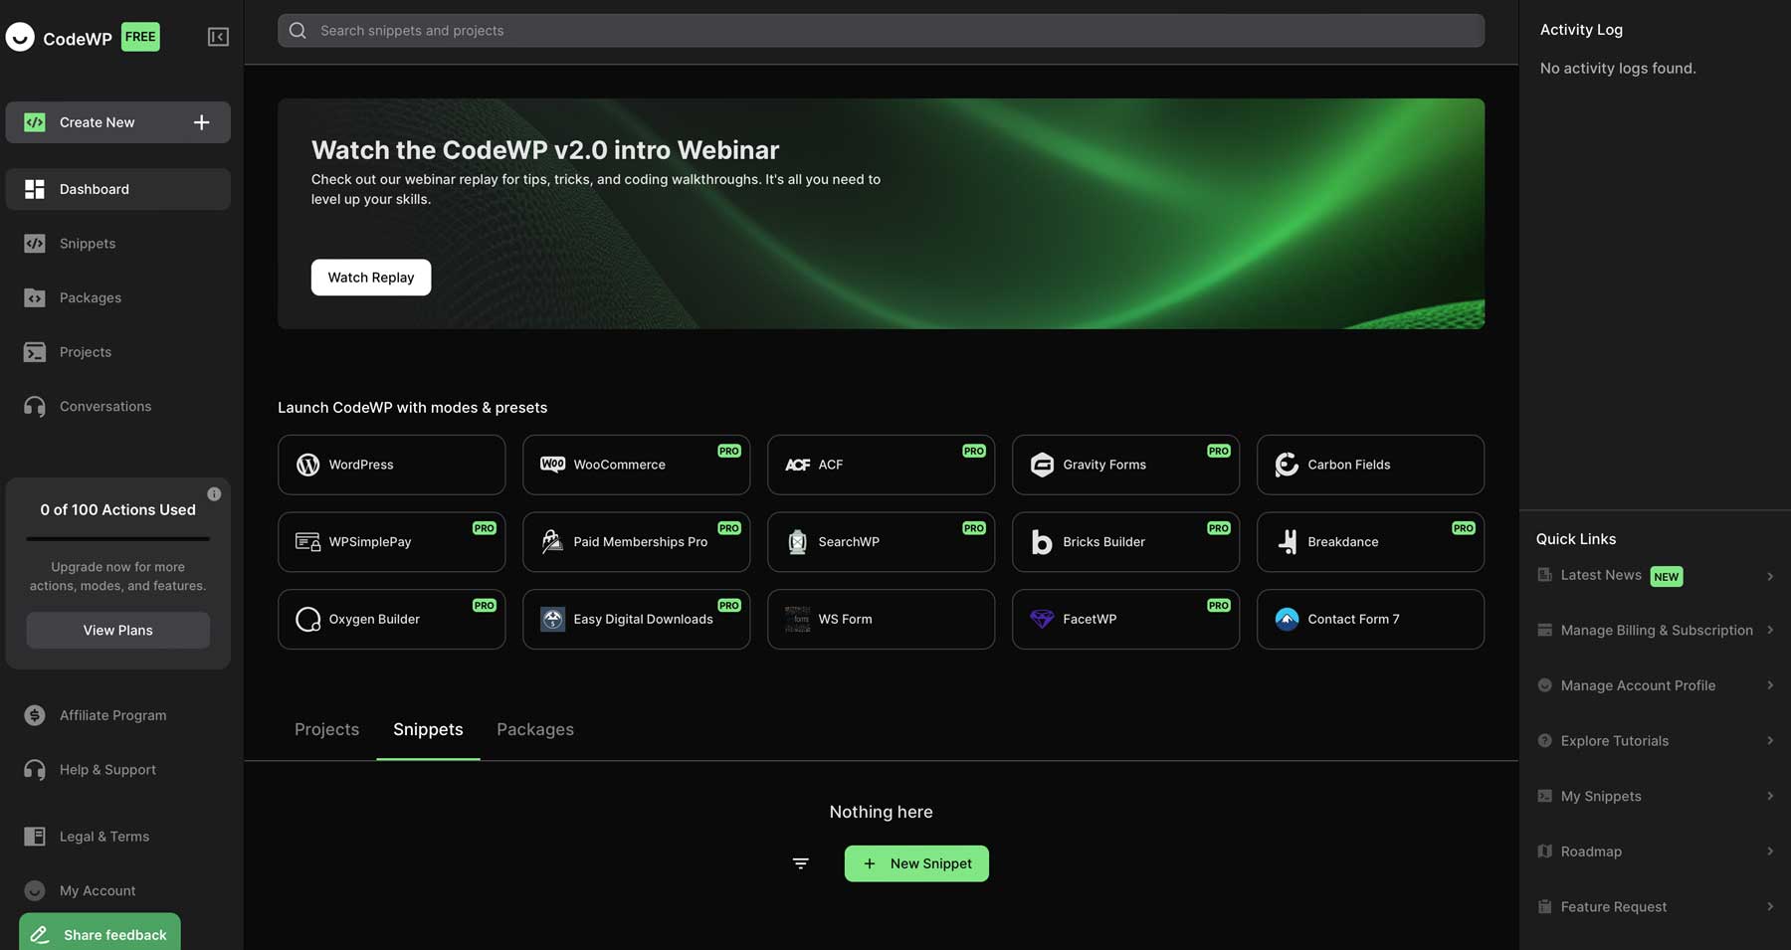Select the FacetWP preset

pyautogui.click(x=1125, y=619)
